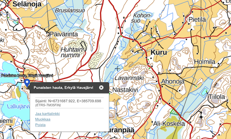This screenshot has height=139, width=231.
Task: Click the coordinates text N=6731687.922
Action: click(62, 101)
